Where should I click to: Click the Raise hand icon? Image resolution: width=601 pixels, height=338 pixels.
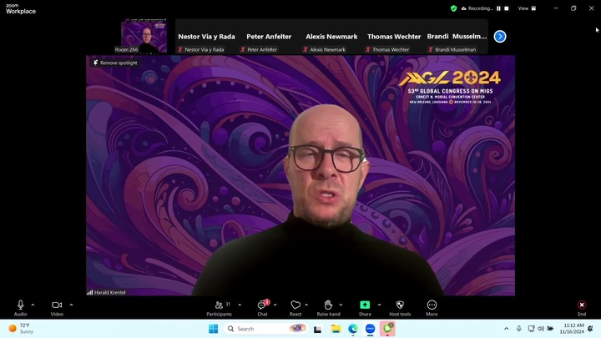pyautogui.click(x=328, y=305)
